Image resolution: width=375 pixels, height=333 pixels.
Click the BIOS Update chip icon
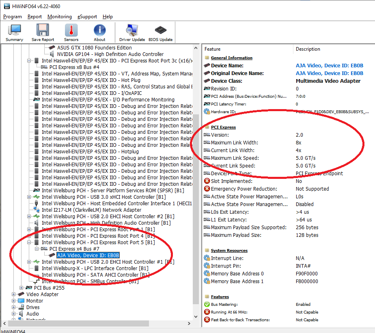[160, 32]
